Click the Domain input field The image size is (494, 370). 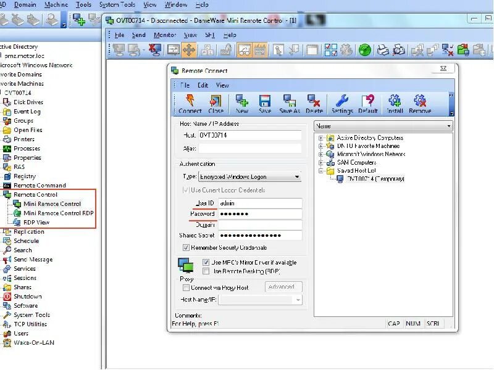(260, 224)
